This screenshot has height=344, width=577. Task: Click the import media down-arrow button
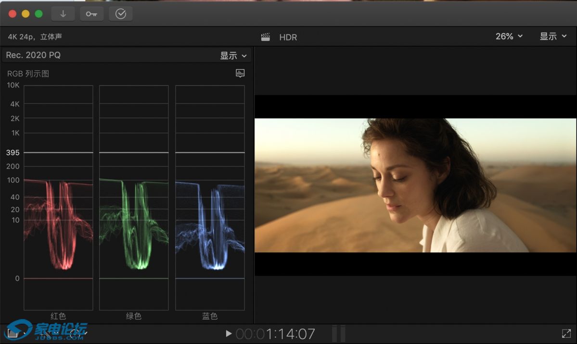(x=63, y=14)
